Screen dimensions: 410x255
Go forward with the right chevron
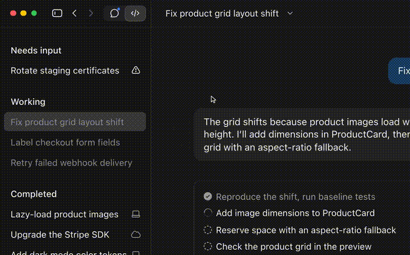(91, 13)
